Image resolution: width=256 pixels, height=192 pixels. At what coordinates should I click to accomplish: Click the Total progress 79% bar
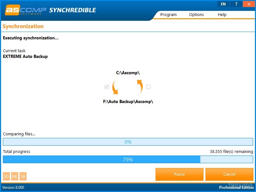[x=128, y=159]
